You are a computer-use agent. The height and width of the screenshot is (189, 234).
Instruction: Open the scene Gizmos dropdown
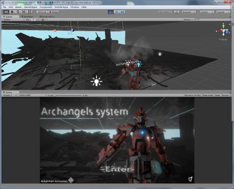188,19
